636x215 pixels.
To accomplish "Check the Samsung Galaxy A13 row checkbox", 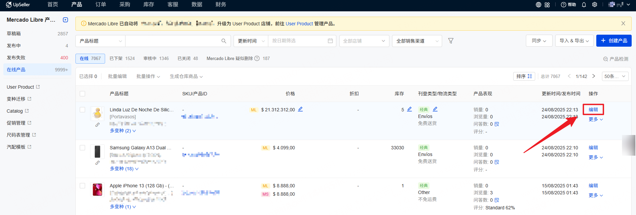I will 82,148.
